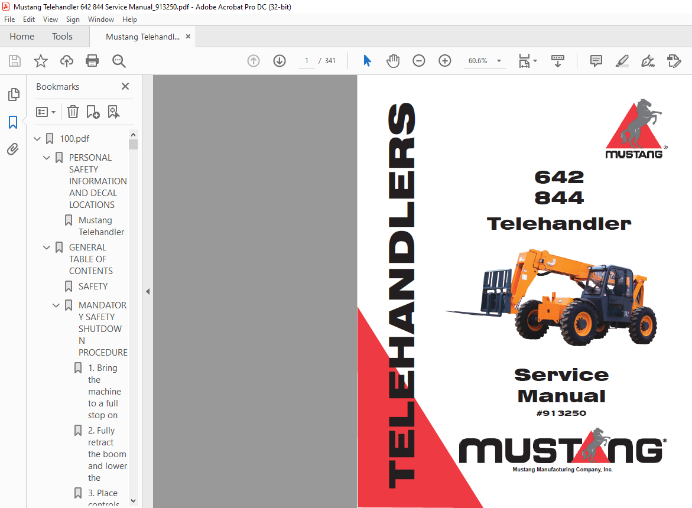Viewport: 692px width, 508px height.
Task: Open the Edit menu
Action: pos(29,19)
